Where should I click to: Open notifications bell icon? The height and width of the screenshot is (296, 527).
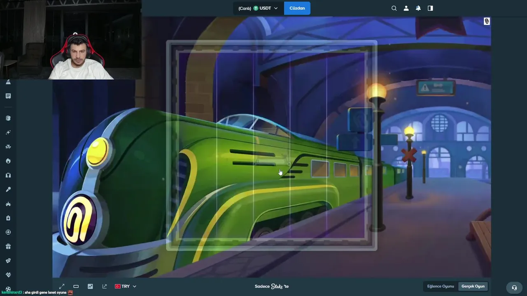(418, 8)
